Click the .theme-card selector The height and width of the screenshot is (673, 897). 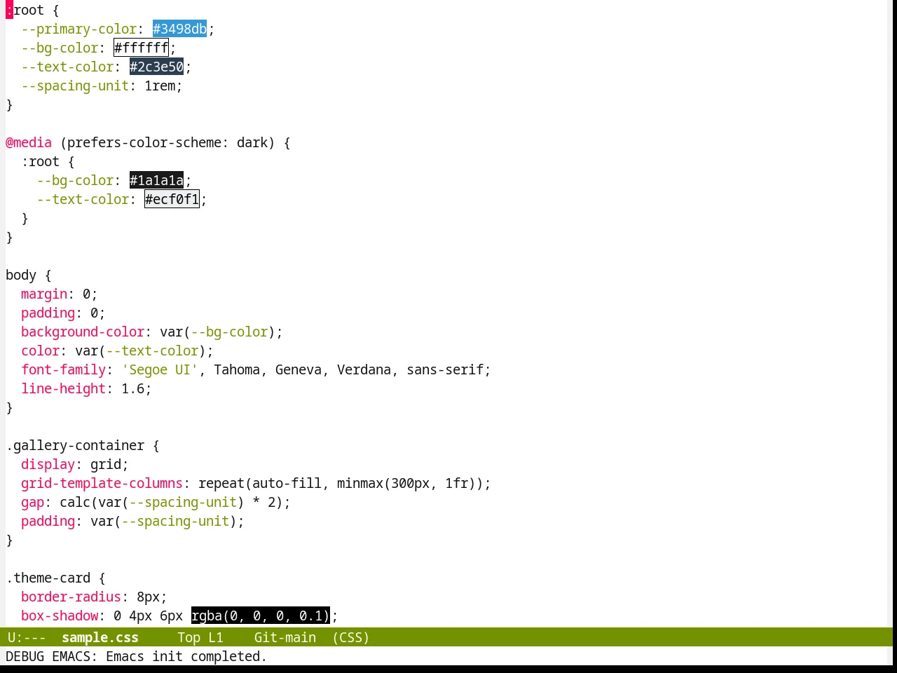48,578
